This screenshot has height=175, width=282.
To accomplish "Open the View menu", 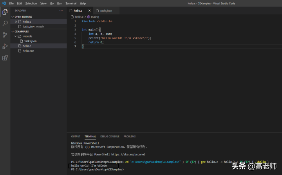I will (43, 4).
